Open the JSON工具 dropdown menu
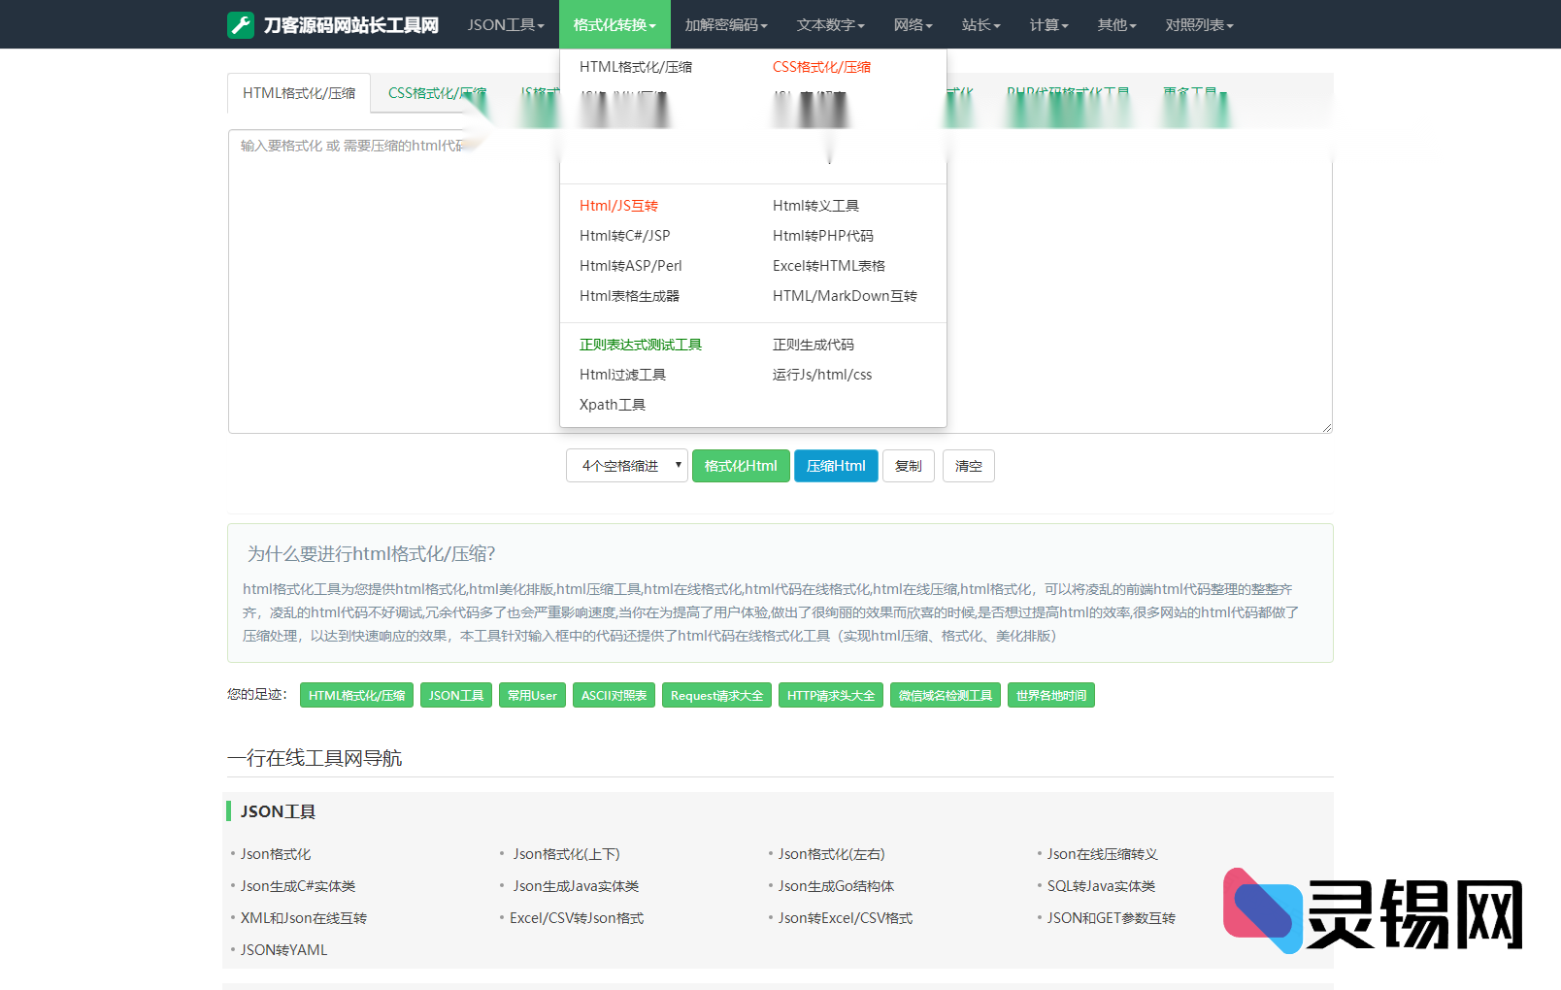1561x990 pixels. pyautogui.click(x=505, y=25)
